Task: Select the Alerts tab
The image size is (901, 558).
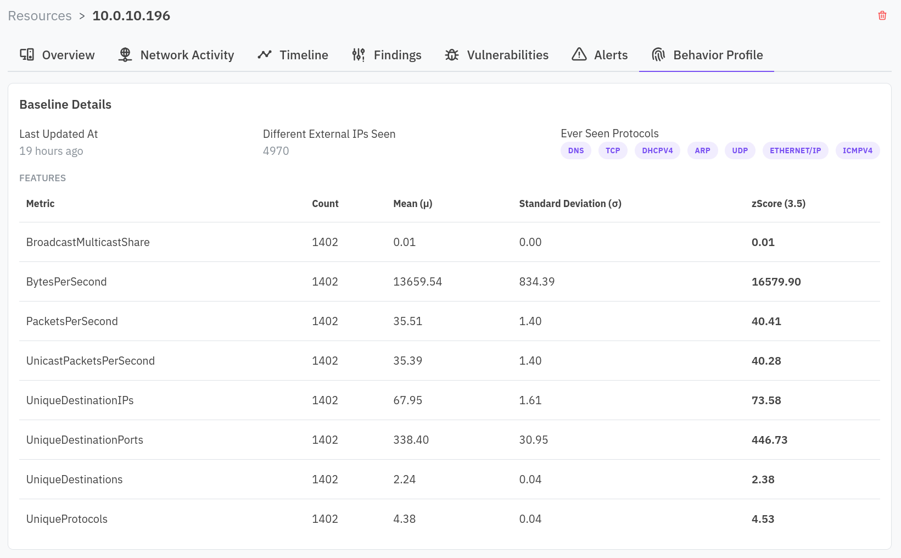Action: (600, 55)
